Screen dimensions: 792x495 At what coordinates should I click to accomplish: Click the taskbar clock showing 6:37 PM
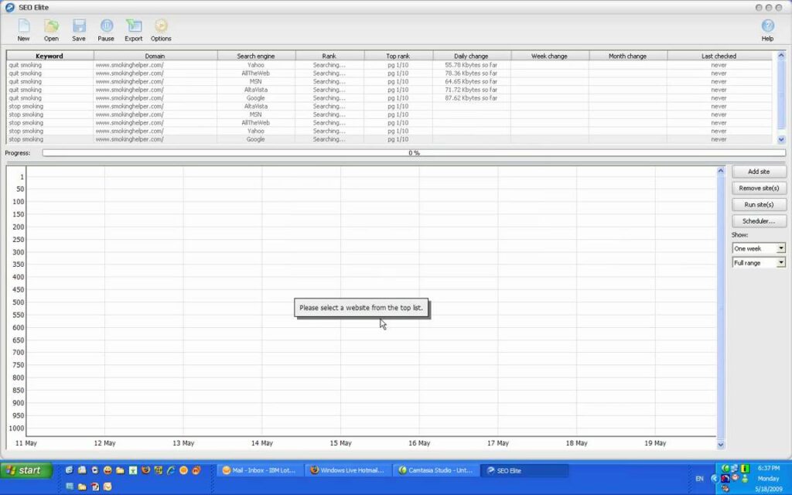[768, 468]
